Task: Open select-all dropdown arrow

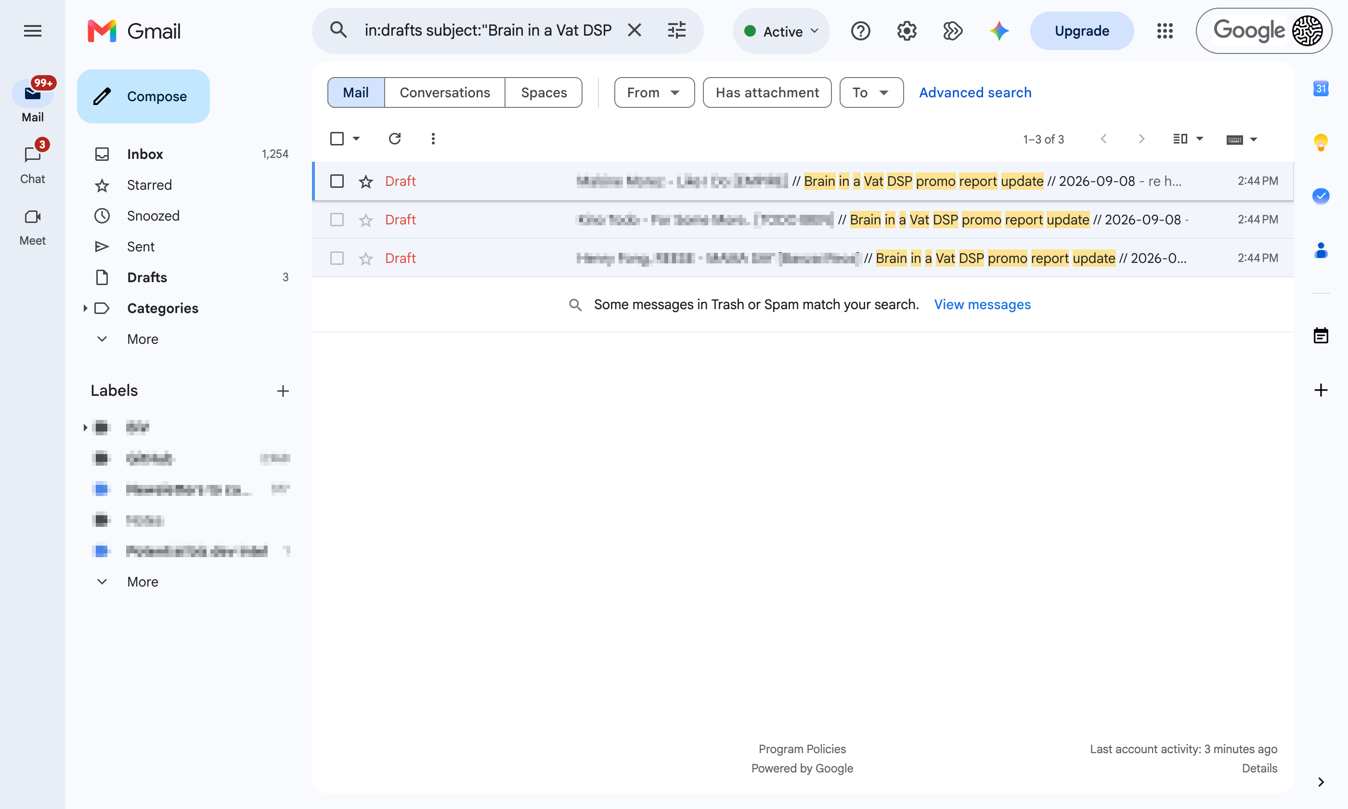Action: click(356, 139)
